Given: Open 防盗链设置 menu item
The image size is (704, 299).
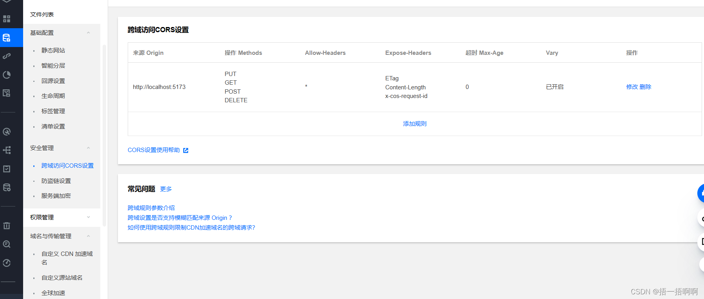Looking at the screenshot, I should [x=56, y=181].
